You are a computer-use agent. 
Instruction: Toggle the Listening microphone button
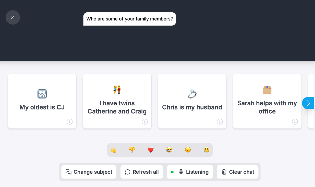point(190,172)
